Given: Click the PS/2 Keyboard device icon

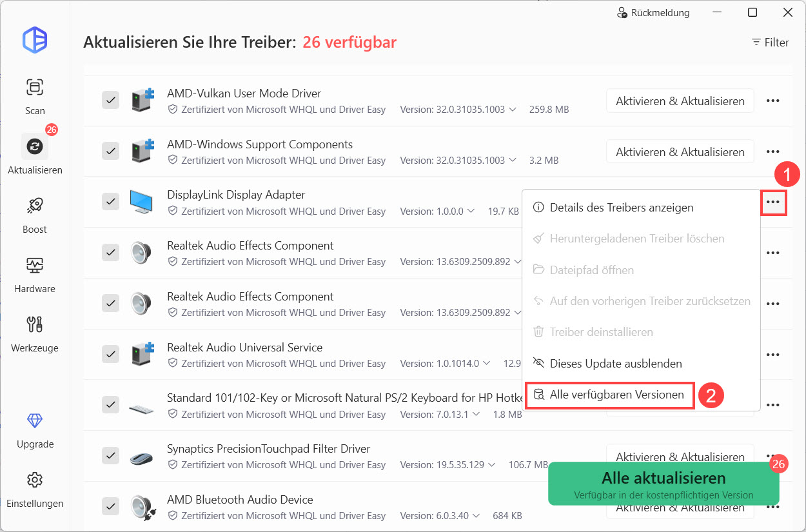Looking at the screenshot, I should (x=141, y=409).
